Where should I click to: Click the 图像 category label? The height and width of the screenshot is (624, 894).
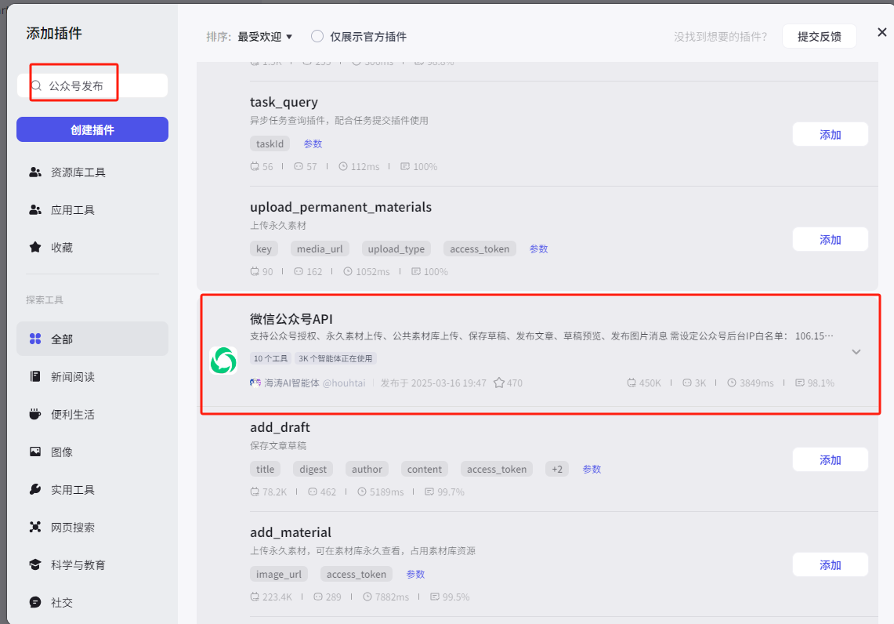(62, 452)
